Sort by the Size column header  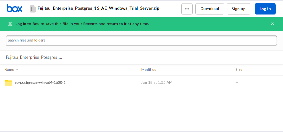[x=239, y=70]
